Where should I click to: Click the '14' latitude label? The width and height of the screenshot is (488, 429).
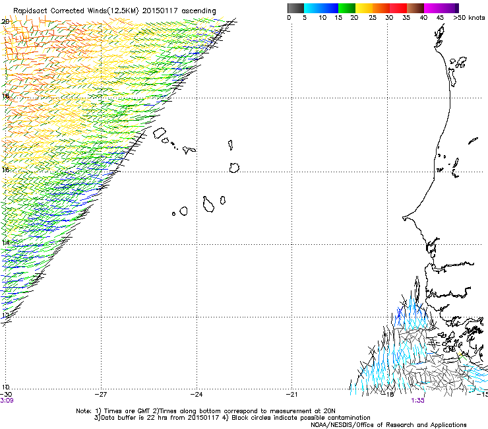5,243
